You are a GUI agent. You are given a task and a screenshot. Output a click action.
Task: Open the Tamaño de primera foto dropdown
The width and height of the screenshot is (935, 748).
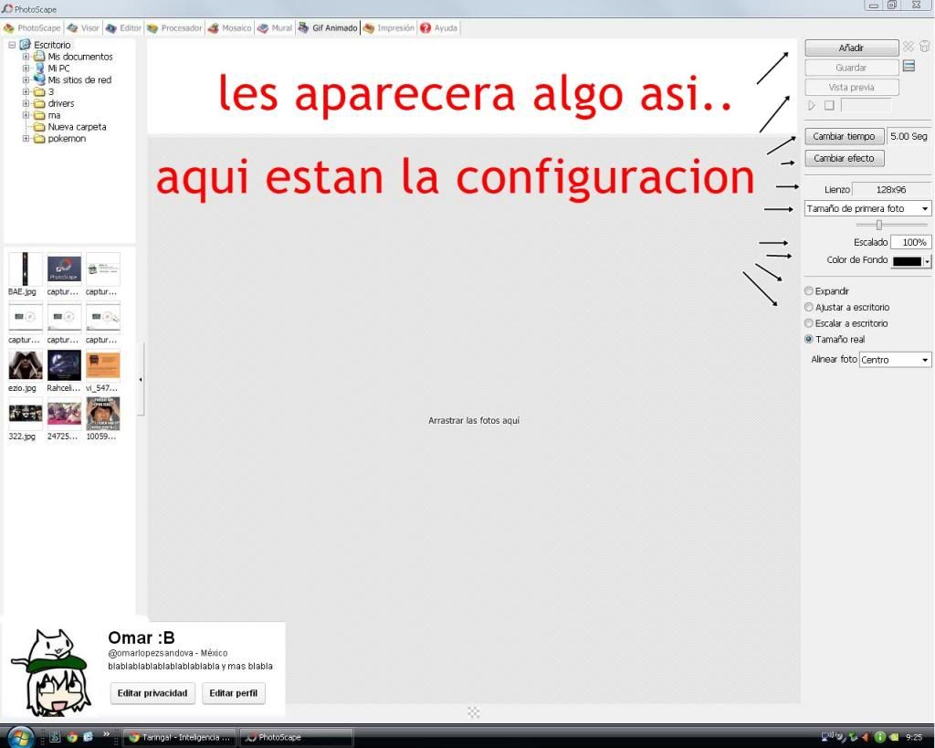click(867, 208)
